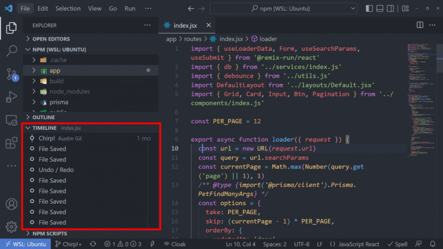
Task: Toggle the secondary side bar
Action: click(x=390, y=9)
